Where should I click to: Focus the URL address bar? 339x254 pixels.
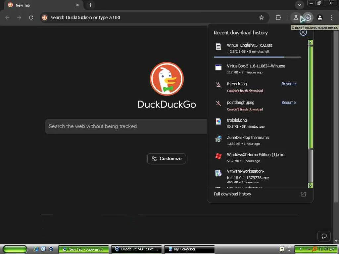coord(151,18)
